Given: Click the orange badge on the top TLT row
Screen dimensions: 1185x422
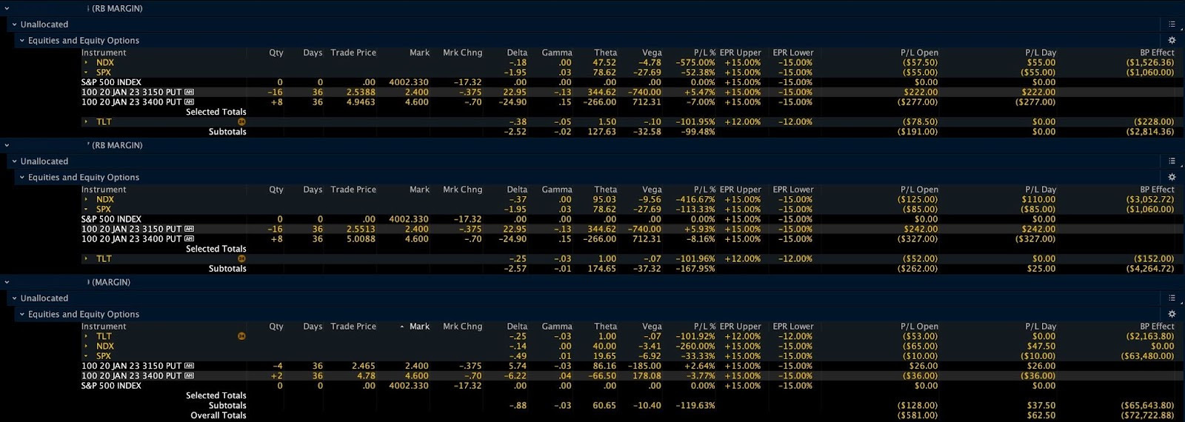Looking at the screenshot, I should pos(241,122).
